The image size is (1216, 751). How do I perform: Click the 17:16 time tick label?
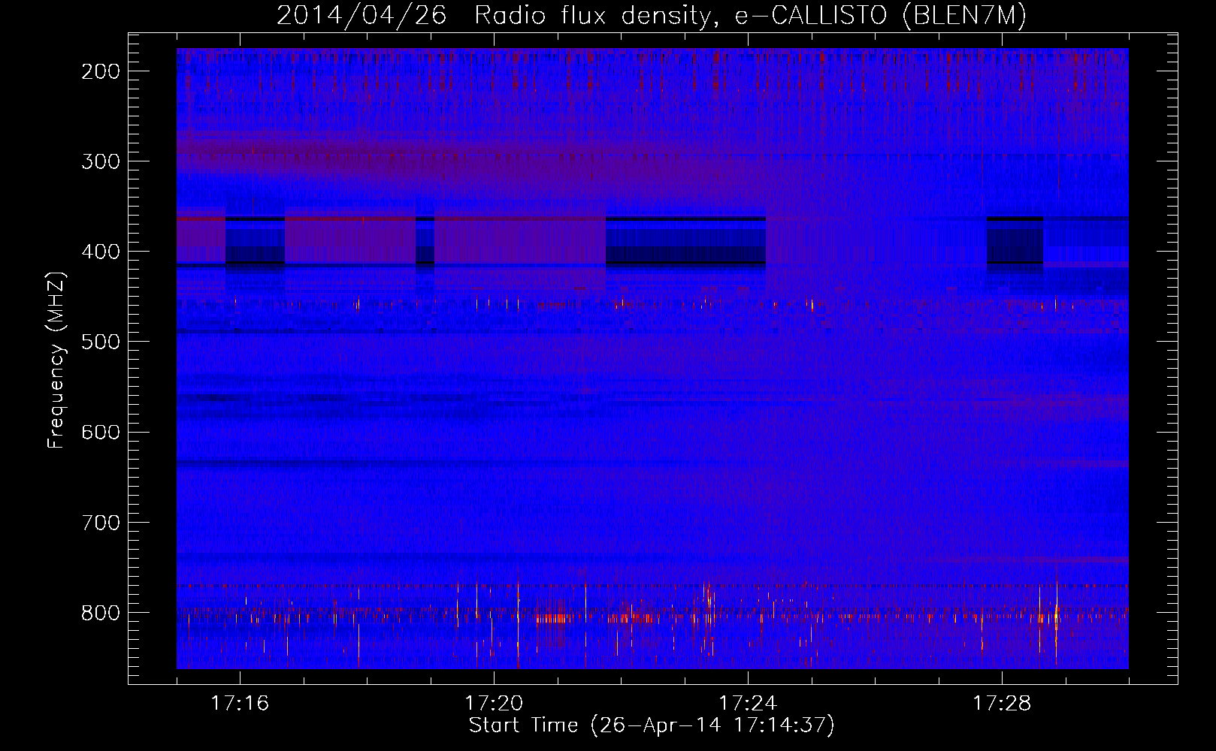[x=240, y=704]
